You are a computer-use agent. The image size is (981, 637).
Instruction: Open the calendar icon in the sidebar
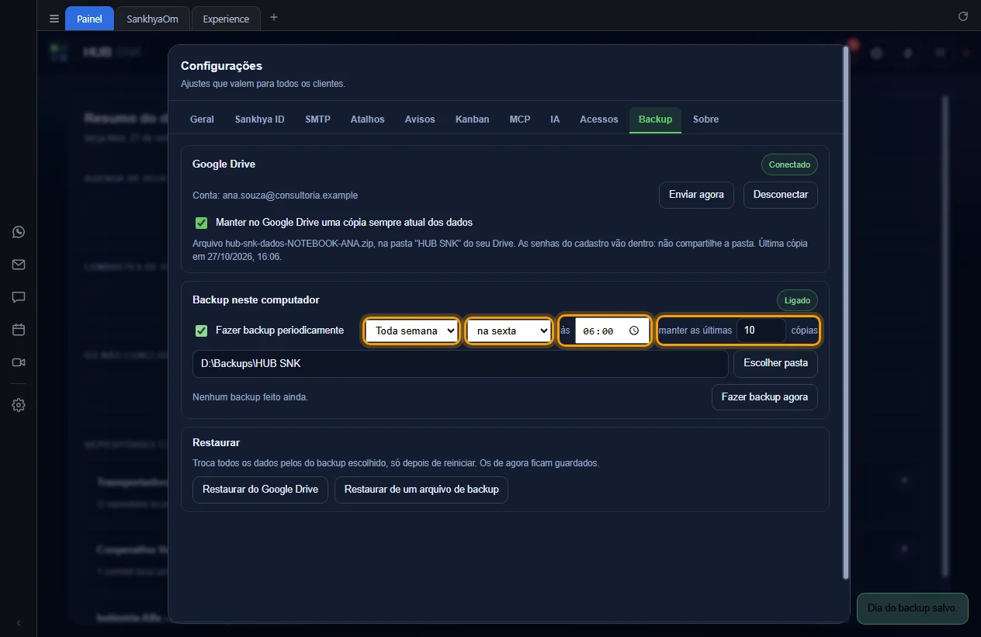pyautogui.click(x=19, y=330)
